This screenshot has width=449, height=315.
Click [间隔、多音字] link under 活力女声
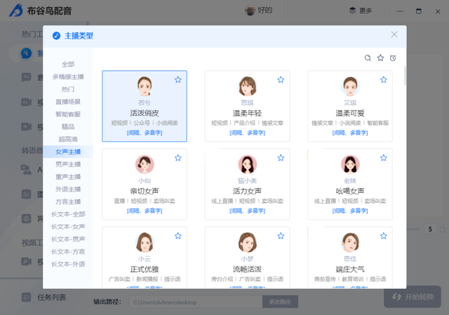coord(247,211)
